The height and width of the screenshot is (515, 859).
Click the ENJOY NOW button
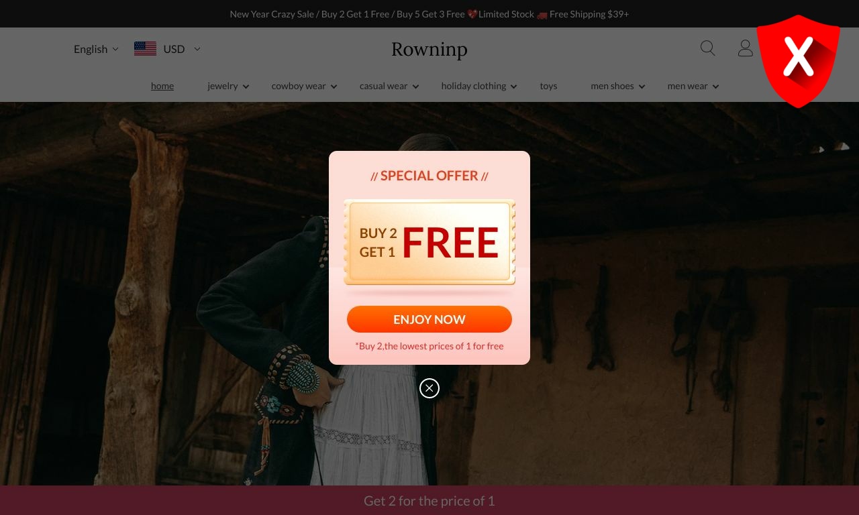[x=429, y=319]
